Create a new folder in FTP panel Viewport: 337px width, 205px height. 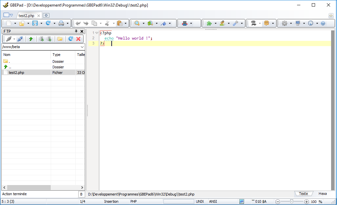pyautogui.click(x=60, y=39)
